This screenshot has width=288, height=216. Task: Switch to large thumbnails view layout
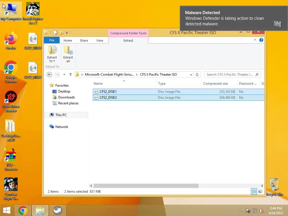pyautogui.click(x=260, y=191)
